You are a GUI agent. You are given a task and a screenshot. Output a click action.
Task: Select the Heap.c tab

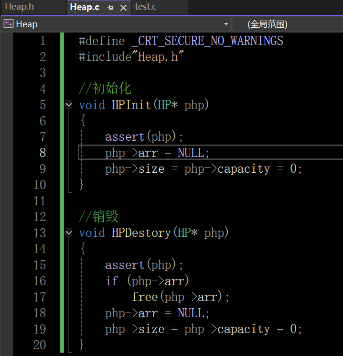(x=85, y=7)
